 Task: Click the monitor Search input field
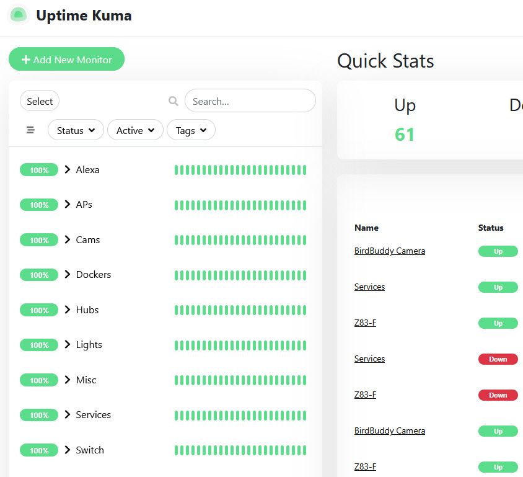pyautogui.click(x=250, y=101)
